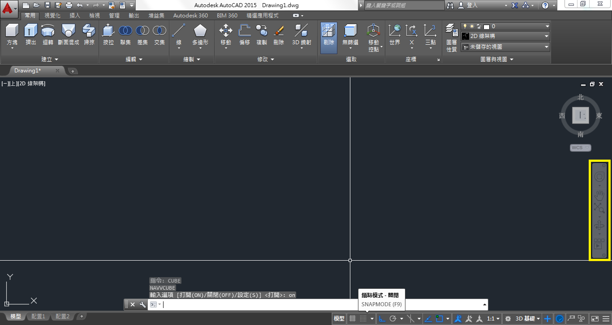Click the Open file quick access icon
Image resolution: width=612 pixels, height=325 pixels.
[36, 5]
